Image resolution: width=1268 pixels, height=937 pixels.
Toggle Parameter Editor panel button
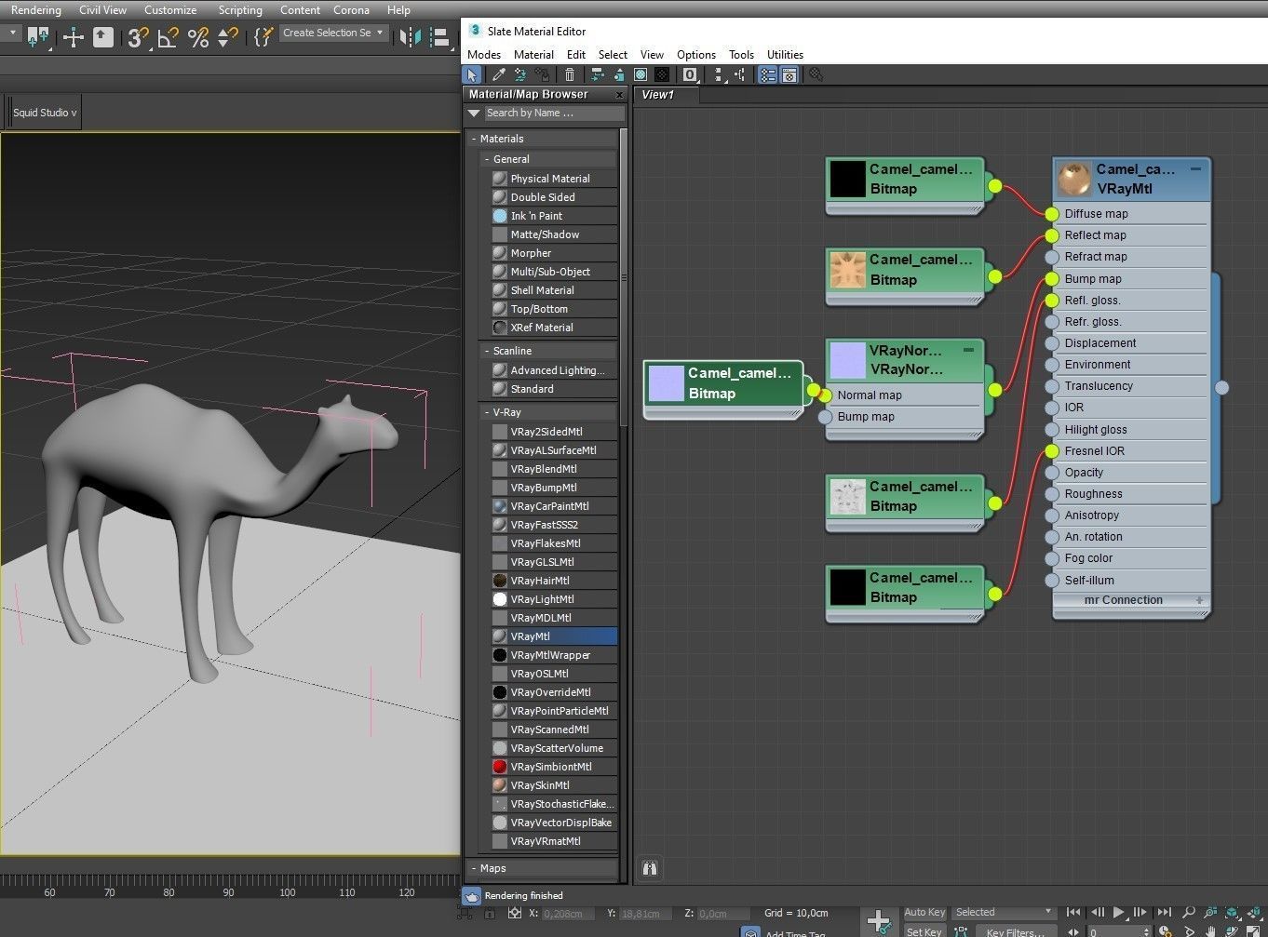coord(789,75)
